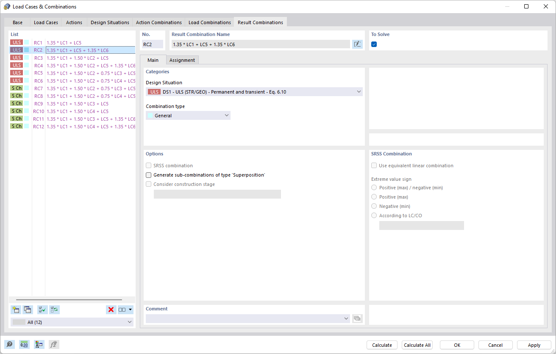The image size is (556, 354).
Task: Go to the Action Combinations tab
Action: pyautogui.click(x=159, y=22)
